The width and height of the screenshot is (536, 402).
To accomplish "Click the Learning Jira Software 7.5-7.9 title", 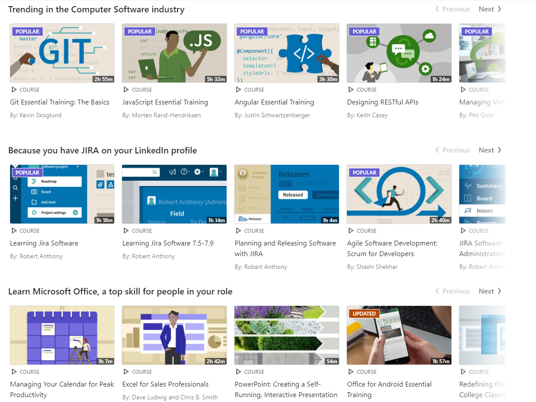I will click(x=168, y=243).
